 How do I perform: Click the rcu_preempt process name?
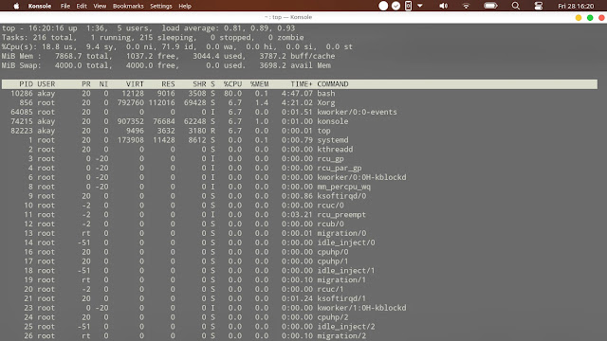click(341, 215)
